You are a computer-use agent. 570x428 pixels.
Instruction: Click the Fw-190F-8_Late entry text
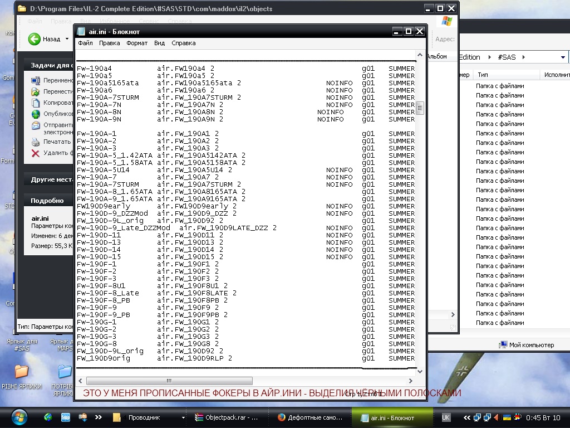click(x=108, y=293)
